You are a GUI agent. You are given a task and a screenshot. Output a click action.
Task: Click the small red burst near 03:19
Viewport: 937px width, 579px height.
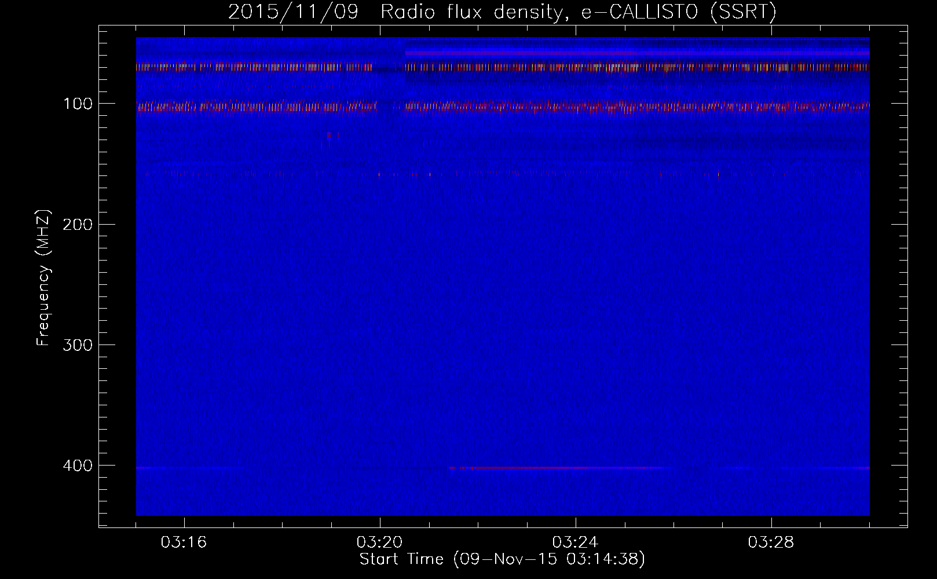329,135
